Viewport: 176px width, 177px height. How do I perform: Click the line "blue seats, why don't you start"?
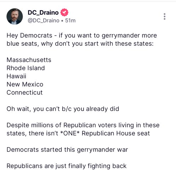(x=80, y=44)
